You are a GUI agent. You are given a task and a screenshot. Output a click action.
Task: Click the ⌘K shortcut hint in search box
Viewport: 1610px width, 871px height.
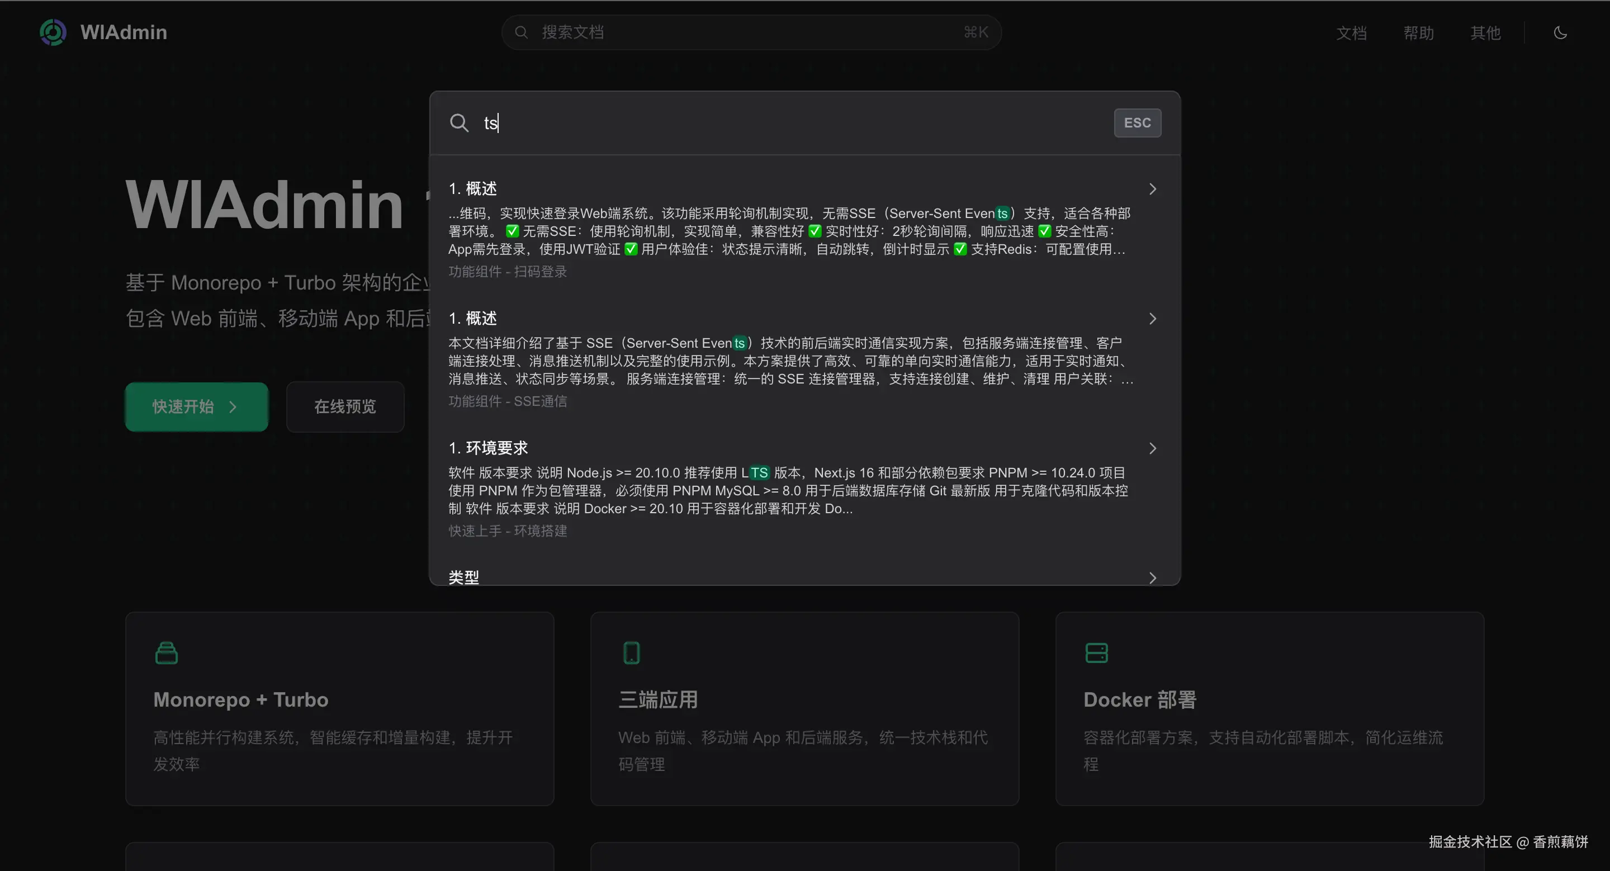click(x=976, y=32)
